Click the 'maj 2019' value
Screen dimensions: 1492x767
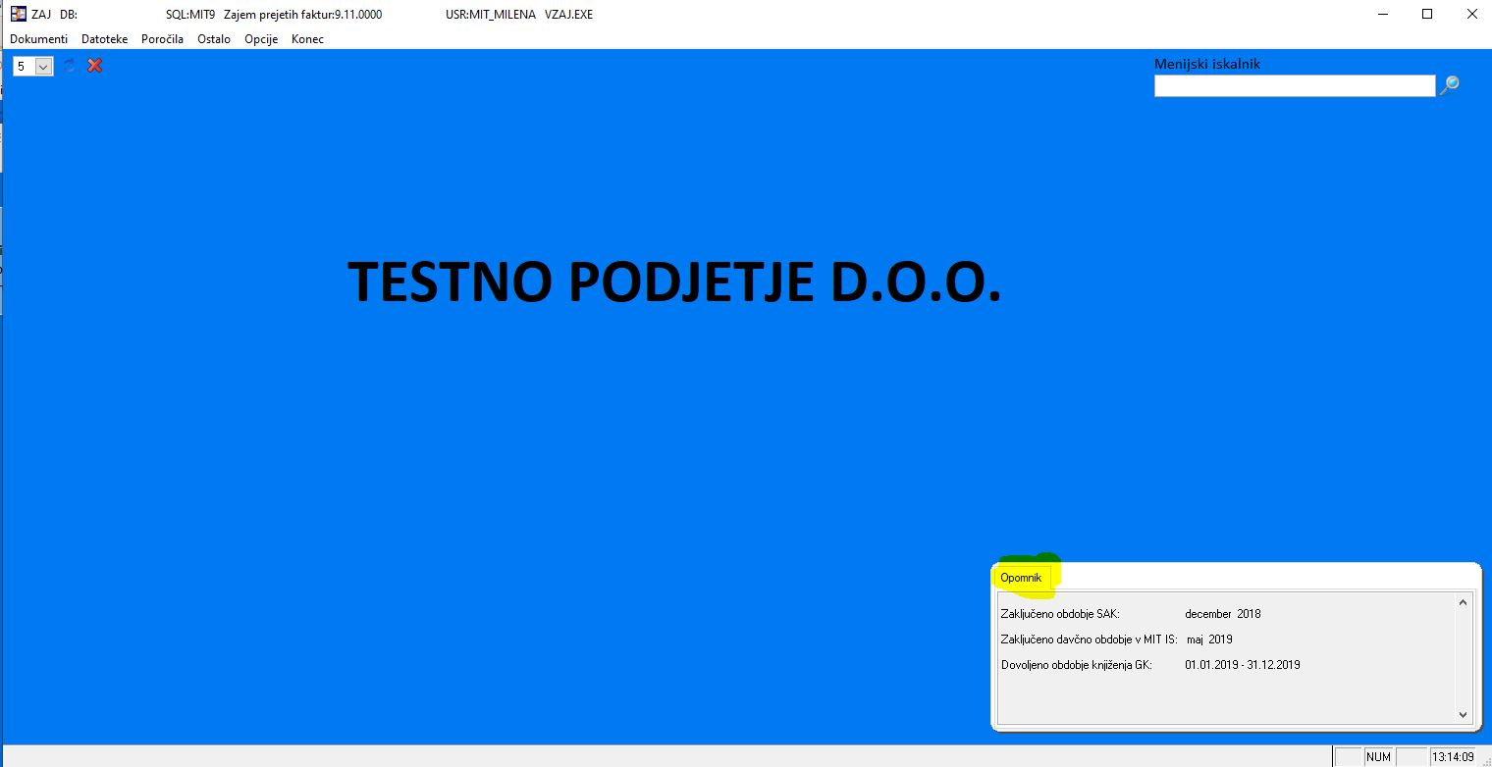[1209, 639]
